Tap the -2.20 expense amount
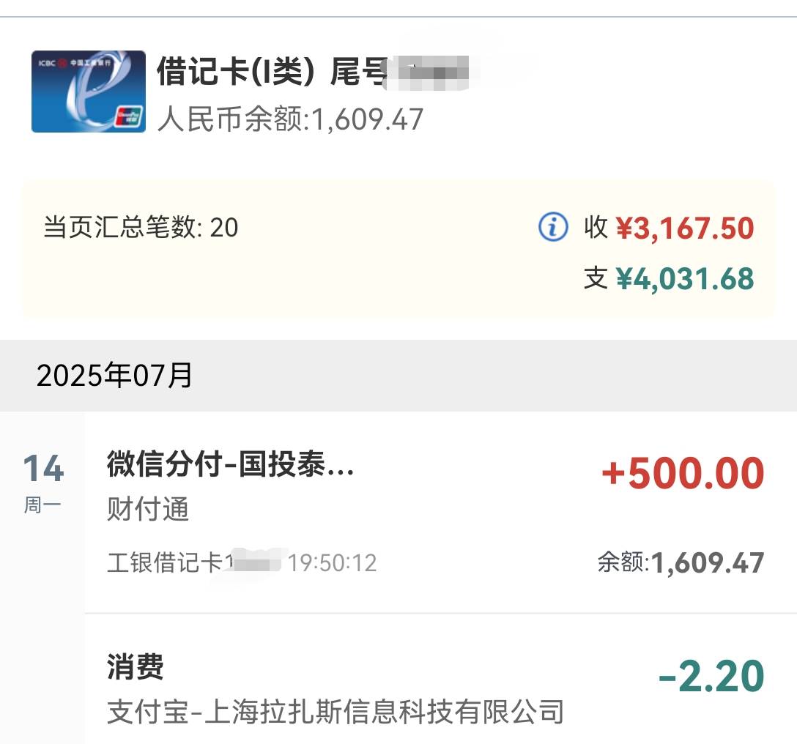This screenshot has height=744, width=797. click(711, 676)
